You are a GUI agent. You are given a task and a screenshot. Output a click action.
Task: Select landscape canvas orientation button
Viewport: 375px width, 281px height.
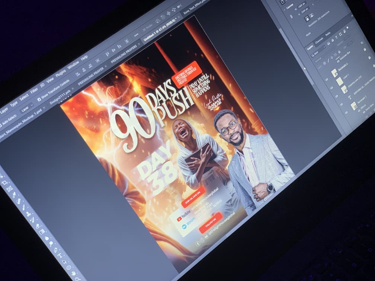click(x=311, y=15)
